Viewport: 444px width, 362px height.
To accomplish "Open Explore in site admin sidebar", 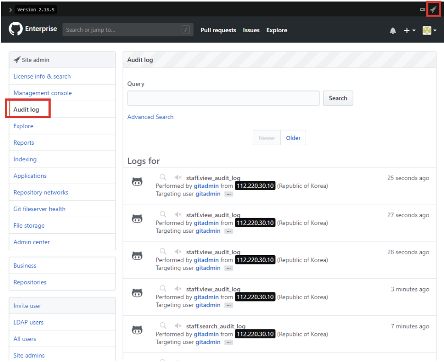I will click(23, 126).
